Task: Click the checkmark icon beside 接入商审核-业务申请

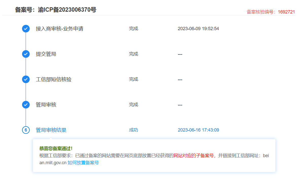Action: click(26, 29)
